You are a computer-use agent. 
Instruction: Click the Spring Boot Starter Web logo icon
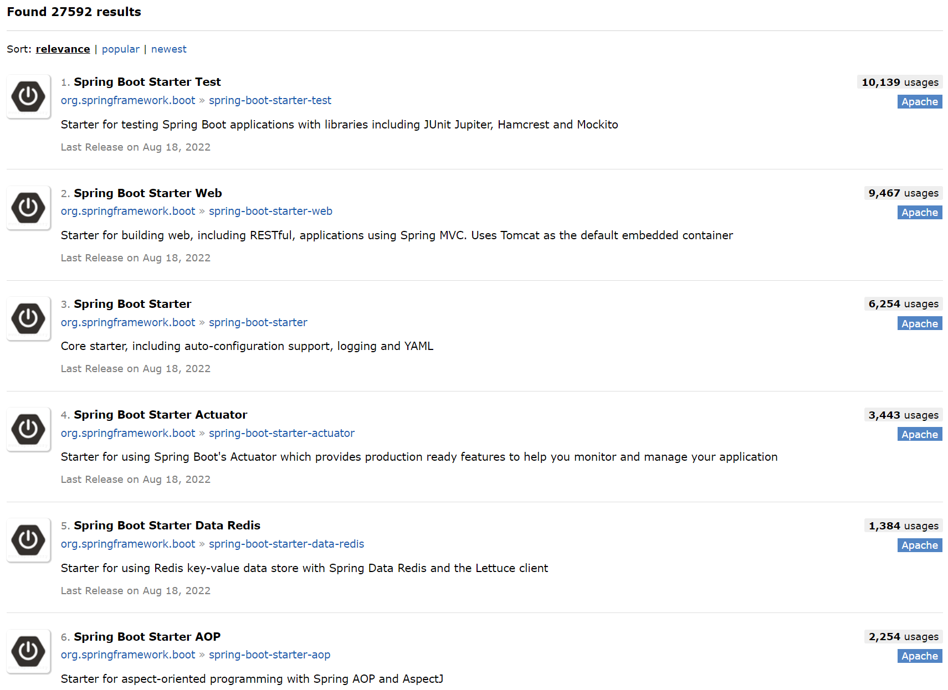click(28, 208)
